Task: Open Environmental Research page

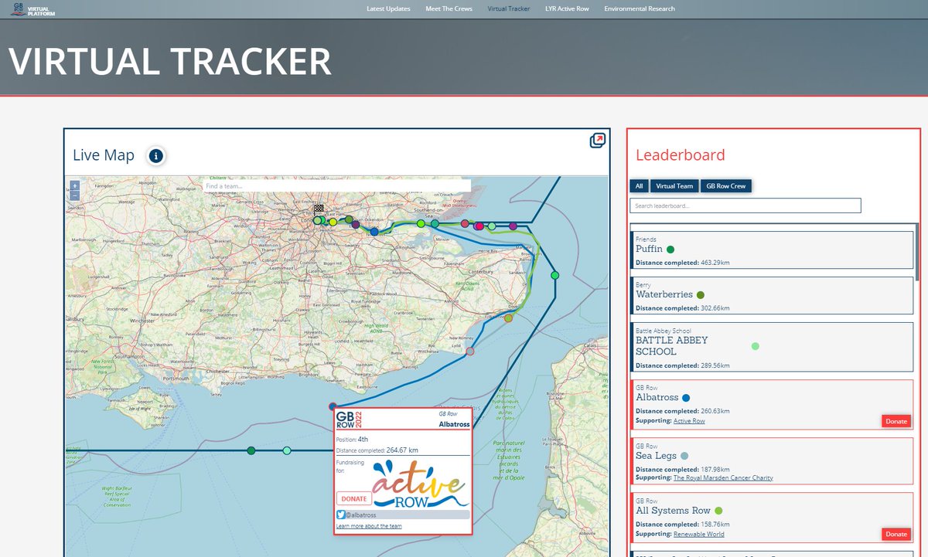Action: pyautogui.click(x=640, y=8)
